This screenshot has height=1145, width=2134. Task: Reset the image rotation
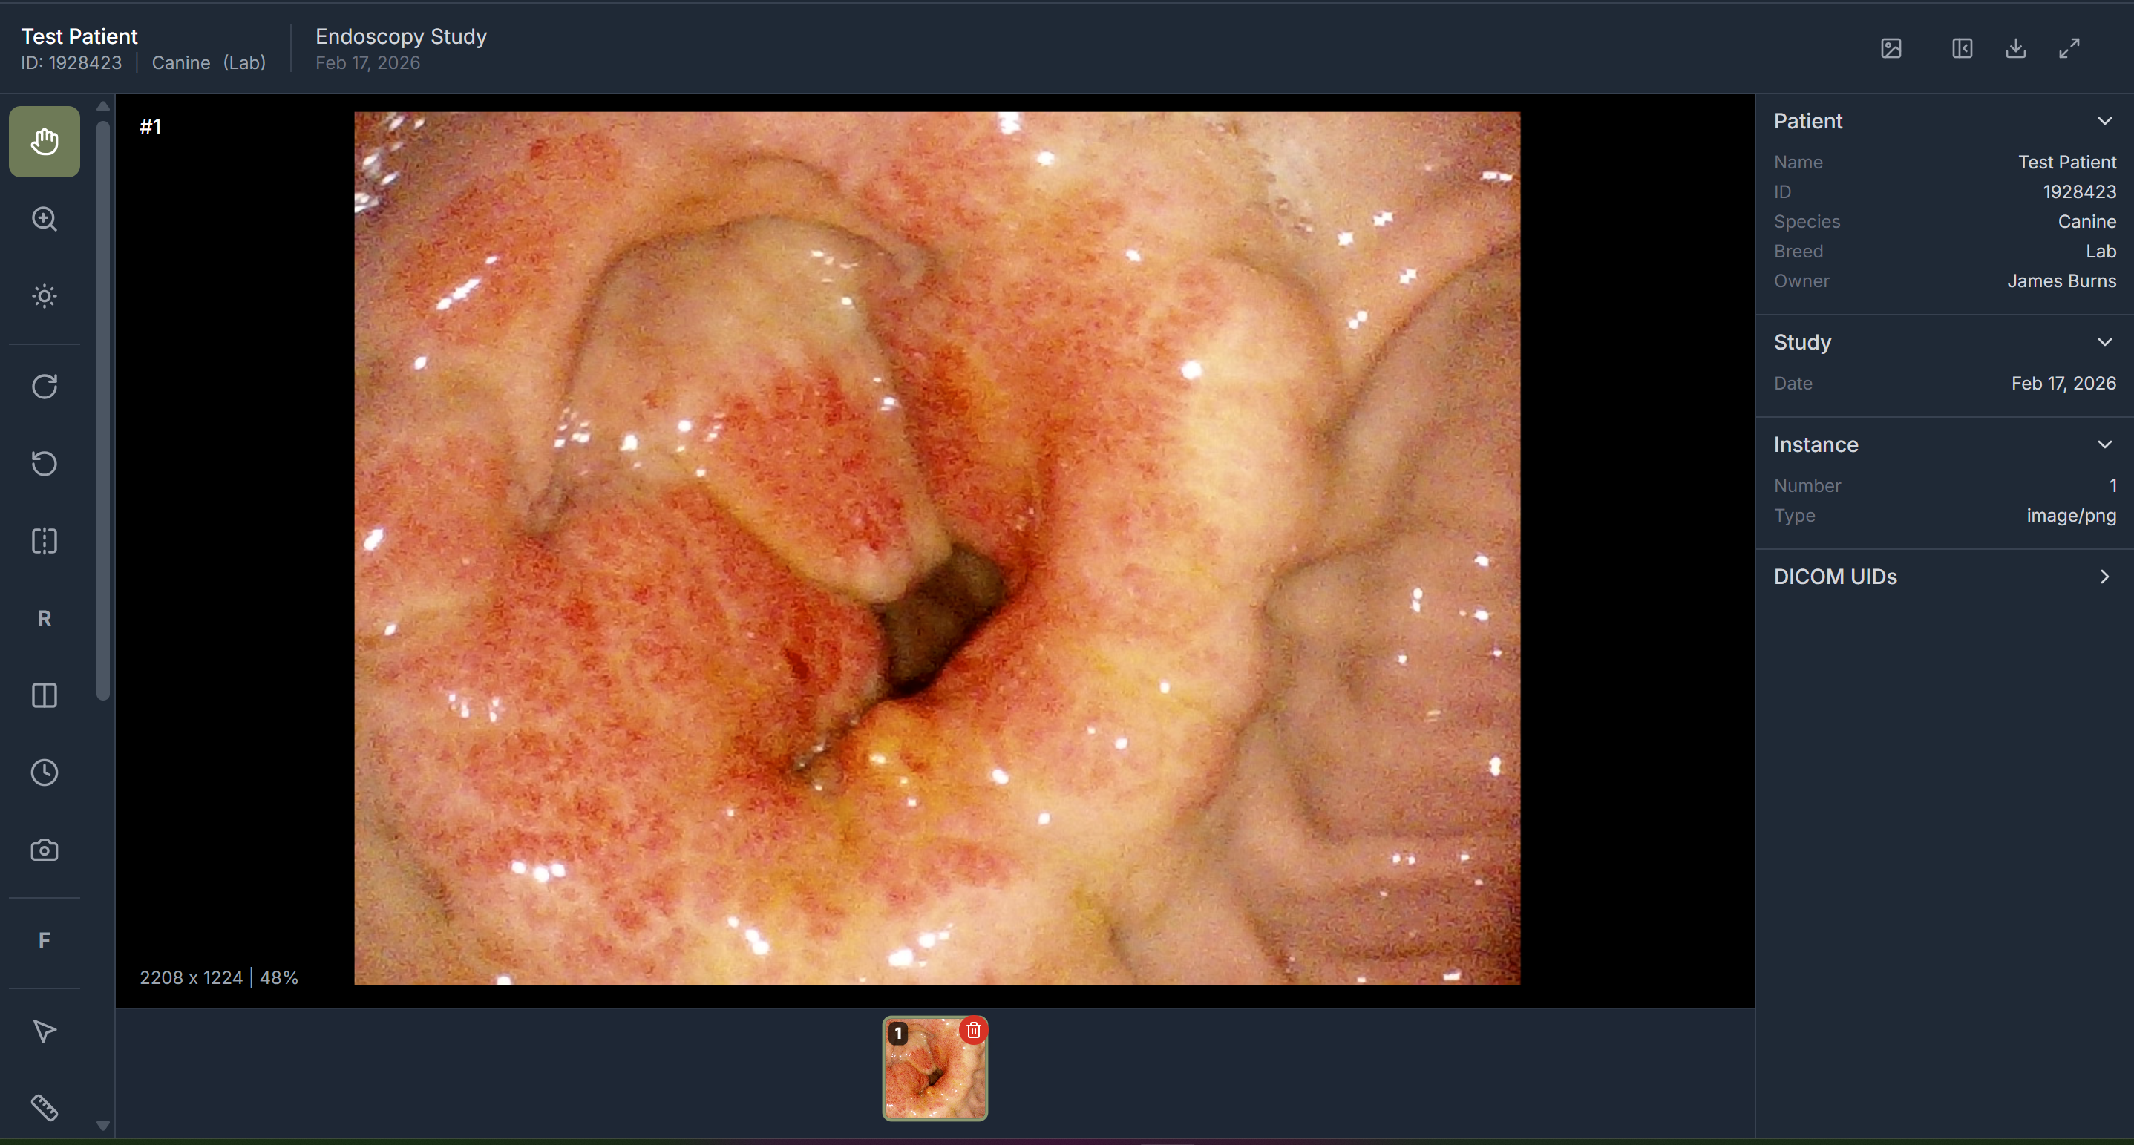point(43,464)
